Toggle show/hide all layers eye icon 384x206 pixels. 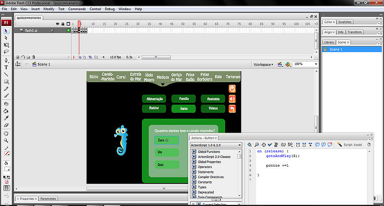tap(57, 24)
